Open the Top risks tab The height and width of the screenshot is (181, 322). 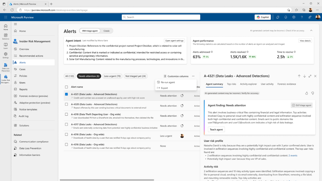231,84
